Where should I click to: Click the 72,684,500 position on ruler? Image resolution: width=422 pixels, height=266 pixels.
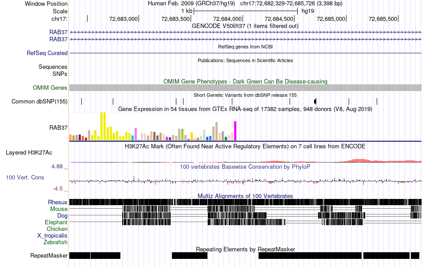coord(279,19)
